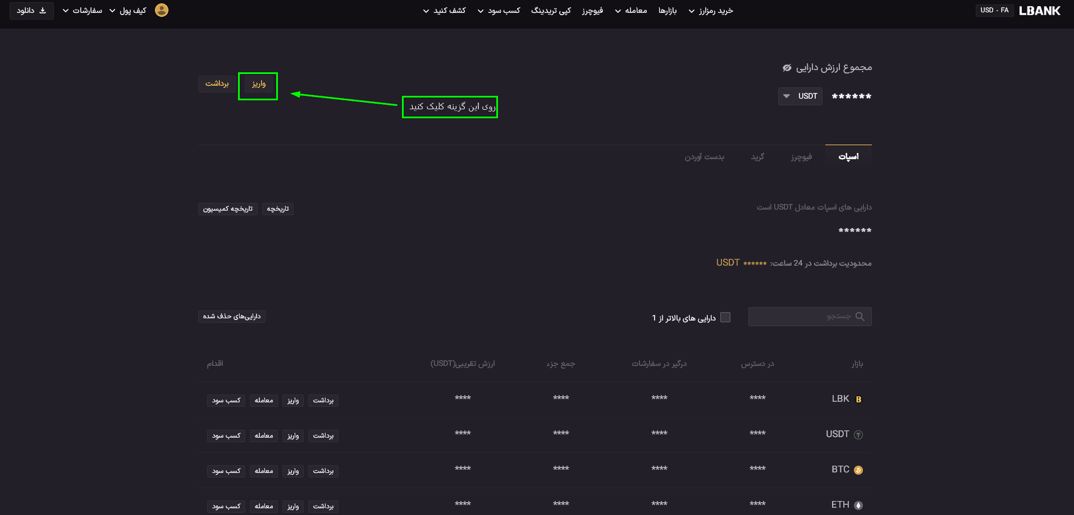Switch to the بدست آوردن tab

coord(704,157)
